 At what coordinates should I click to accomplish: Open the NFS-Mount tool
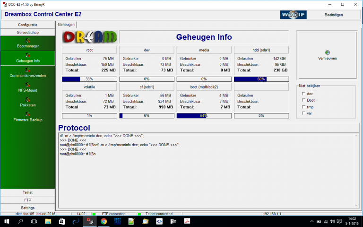tap(27, 87)
